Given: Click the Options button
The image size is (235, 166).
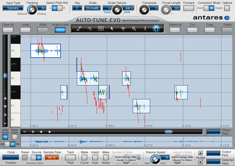Looking at the screenshot, I should click(227, 8).
